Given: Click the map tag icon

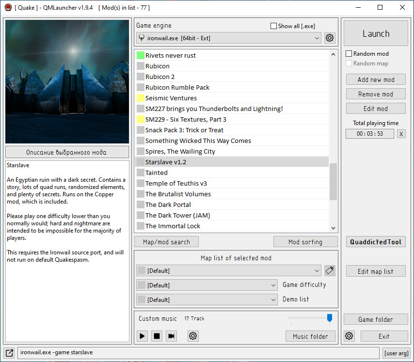Looking at the screenshot, I should click(330, 270).
